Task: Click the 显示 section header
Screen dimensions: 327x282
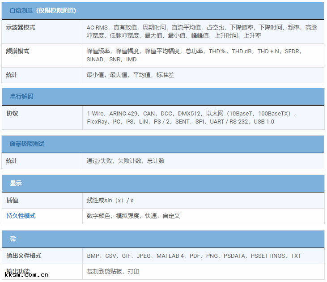Action: click(x=16, y=183)
